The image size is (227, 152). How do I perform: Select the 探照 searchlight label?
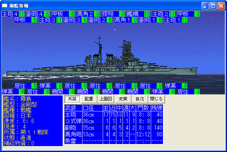coord(113,14)
